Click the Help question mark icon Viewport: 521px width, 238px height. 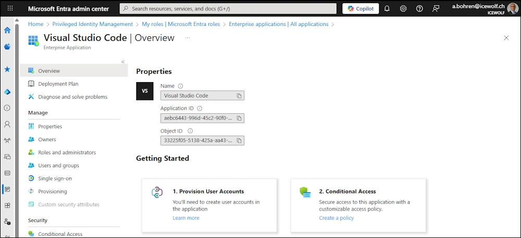click(419, 9)
